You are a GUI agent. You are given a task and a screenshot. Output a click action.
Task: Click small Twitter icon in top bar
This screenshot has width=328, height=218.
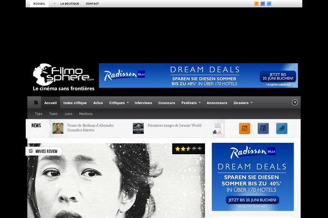coord(269,4)
